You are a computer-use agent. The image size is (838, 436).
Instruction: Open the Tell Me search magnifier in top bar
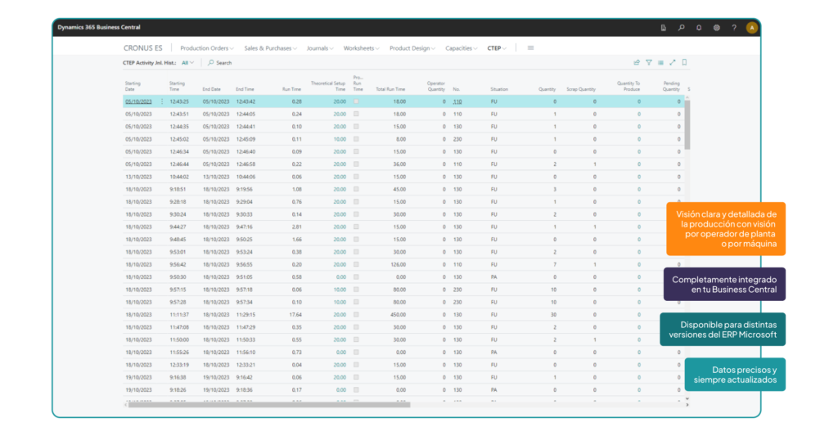[682, 28]
